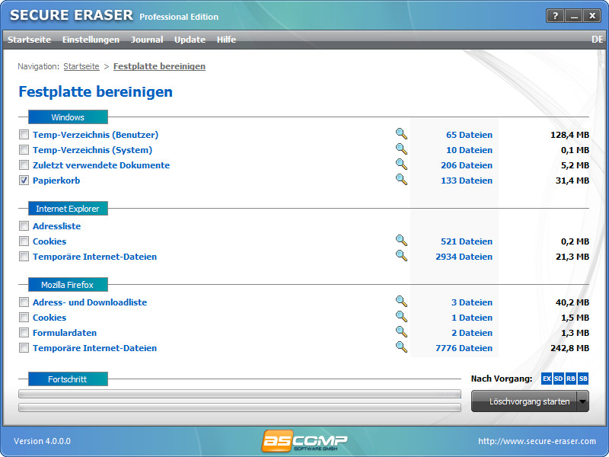Click the Internet Explorer section header
The image size is (609, 457).
coord(68,208)
